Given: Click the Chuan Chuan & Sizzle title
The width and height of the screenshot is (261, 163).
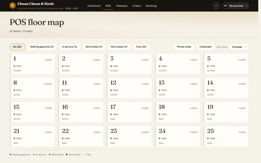Looking at the screenshot, I should [x=36, y=4].
